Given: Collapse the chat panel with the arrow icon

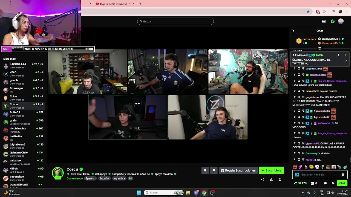Looking at the screenshot, I should [x=292, y=31].
